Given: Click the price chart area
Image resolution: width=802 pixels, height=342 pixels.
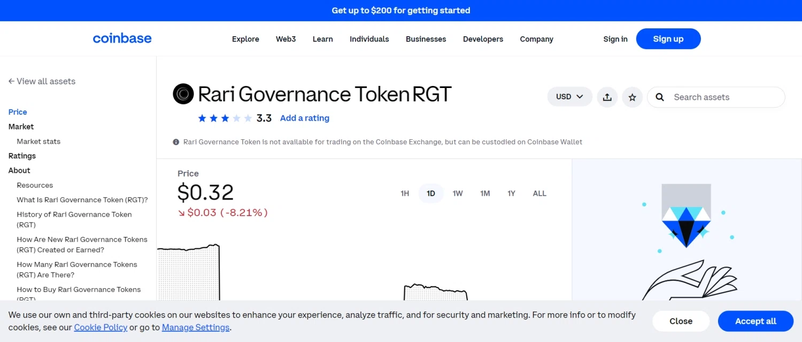Looking at the screenshot, I should [364, 272].
